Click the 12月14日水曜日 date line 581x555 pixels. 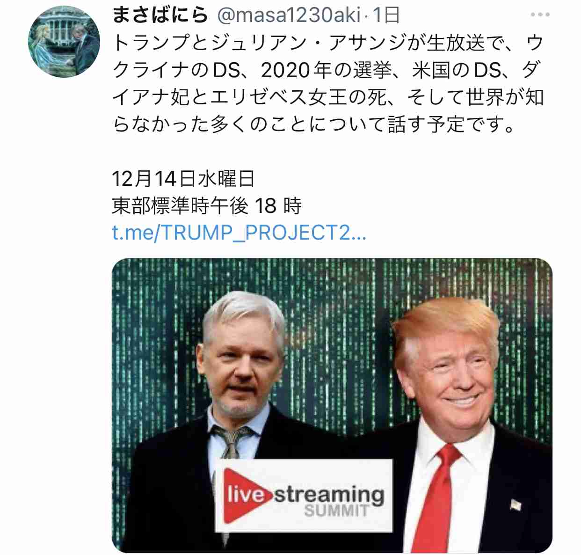point(184,179)
